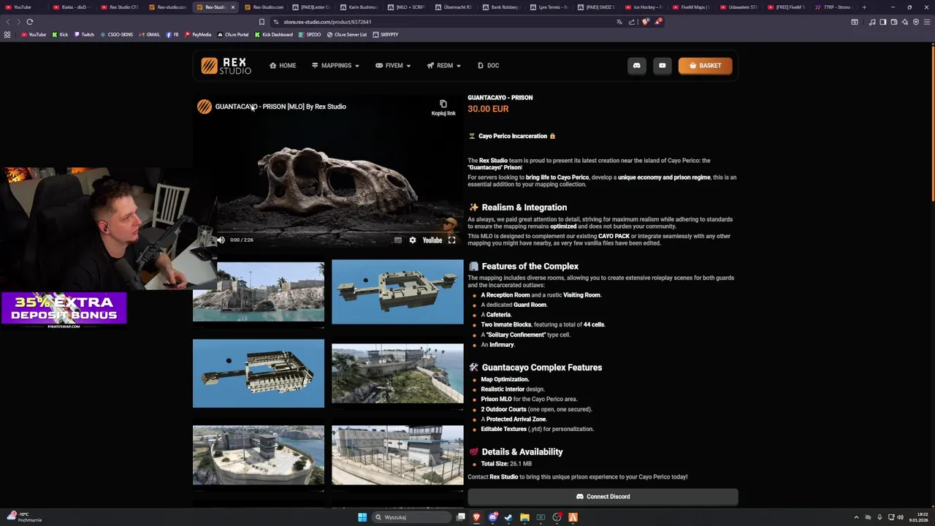Image resolution: width=935 pixels, height=526 pixels.
Task: Open the volume control in system tray
Action: pos(900,517)
